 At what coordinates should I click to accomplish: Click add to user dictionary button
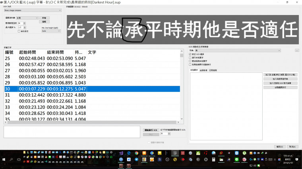pos(280,79)
